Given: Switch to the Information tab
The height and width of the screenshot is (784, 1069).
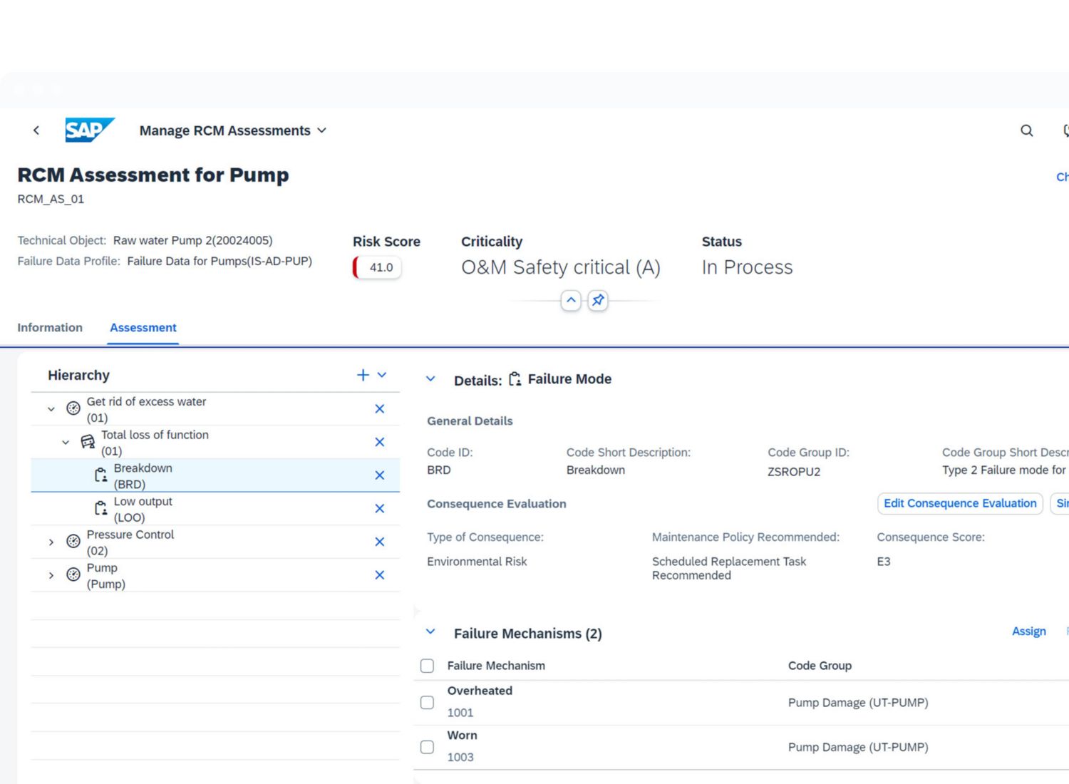Looking at the screenshot, I should click(x=50, y=328).
